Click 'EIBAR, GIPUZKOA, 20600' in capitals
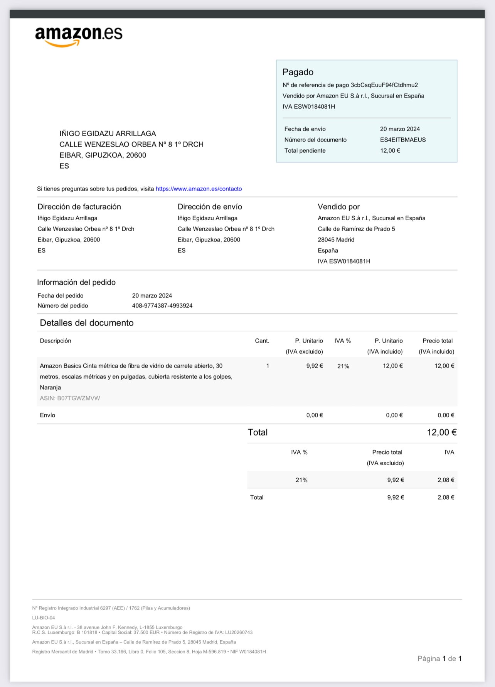495x687 pixels. tap(103, 155)
